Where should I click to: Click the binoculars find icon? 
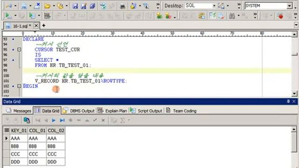click(x=232, y=16)
